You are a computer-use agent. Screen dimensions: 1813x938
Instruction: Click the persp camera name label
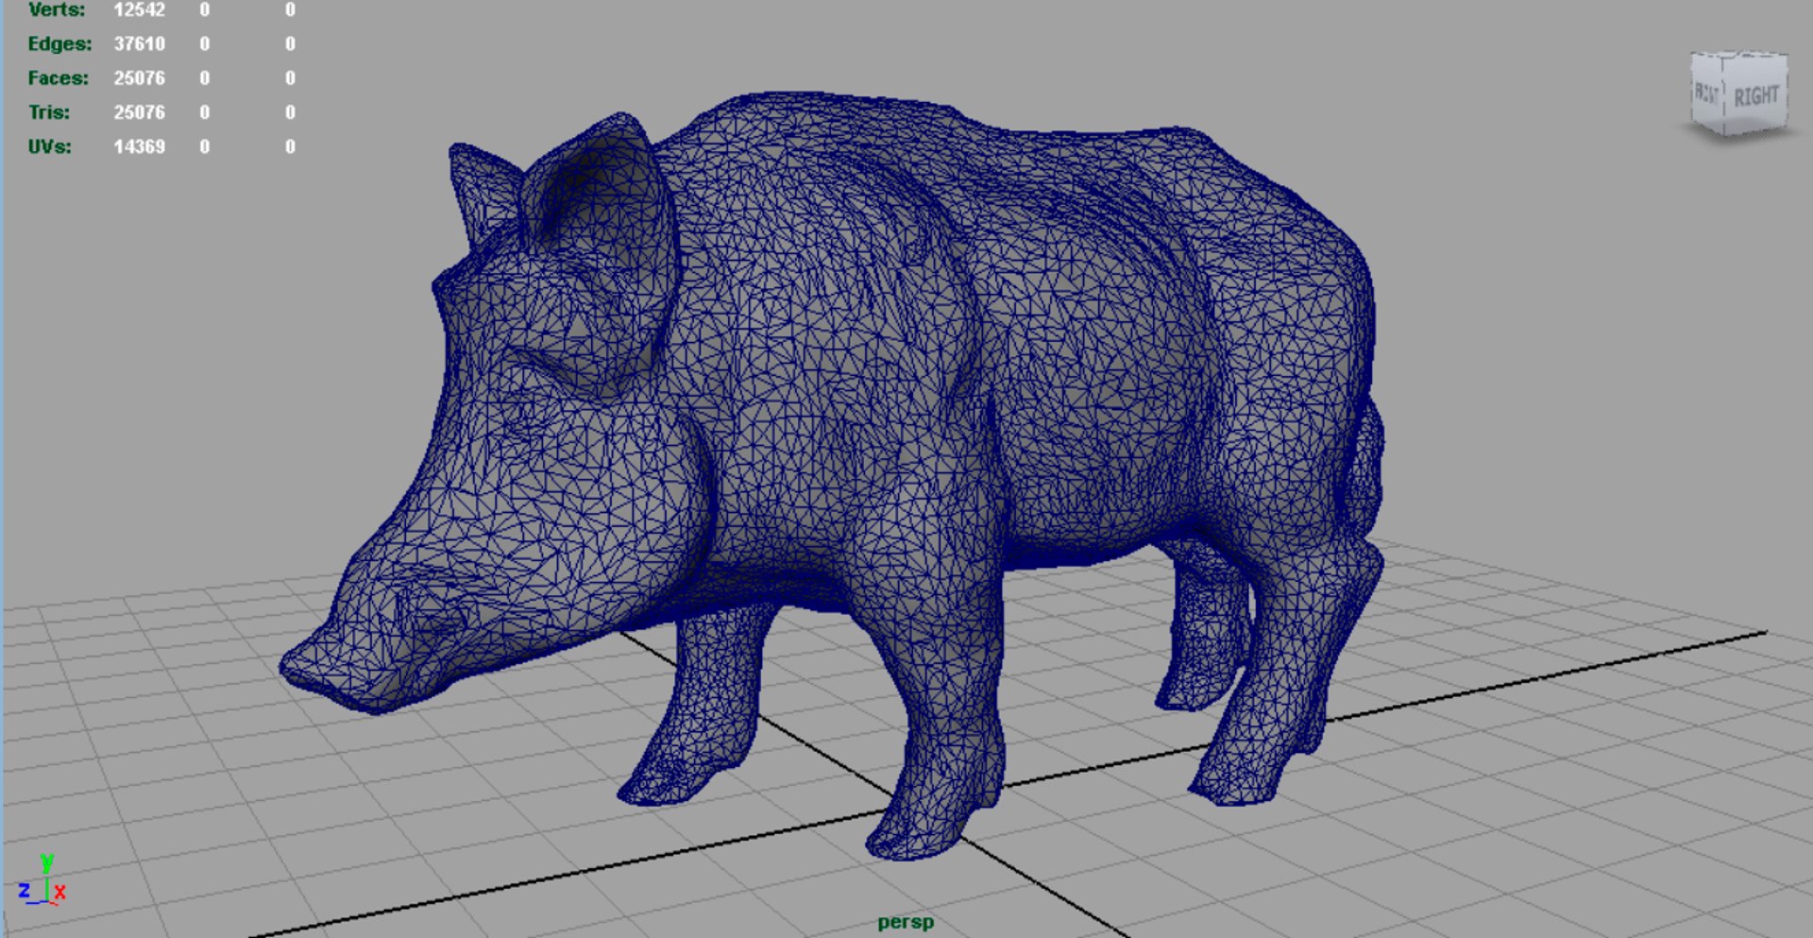pyautogui.click(x=906, y=922)
